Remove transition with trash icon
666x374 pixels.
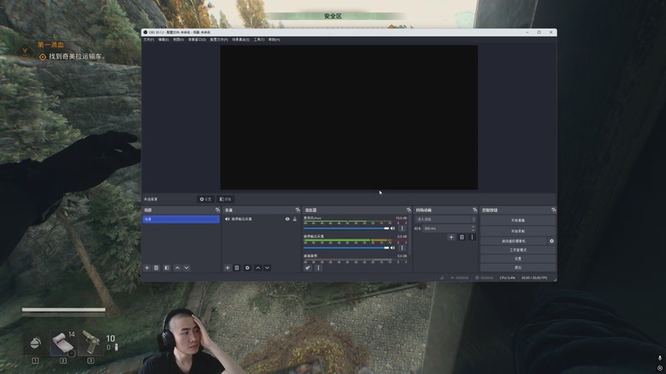coord(462,238)
